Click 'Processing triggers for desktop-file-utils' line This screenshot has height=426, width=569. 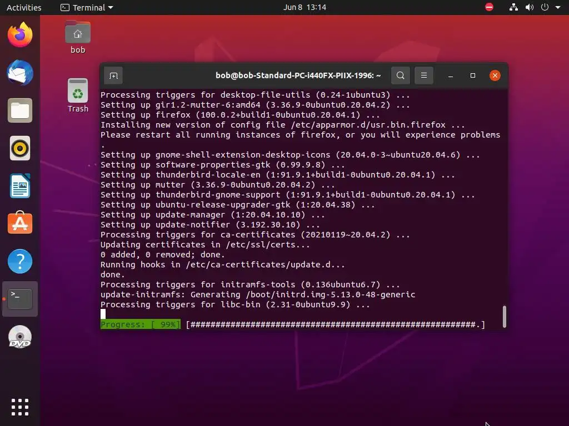point(255,95)
